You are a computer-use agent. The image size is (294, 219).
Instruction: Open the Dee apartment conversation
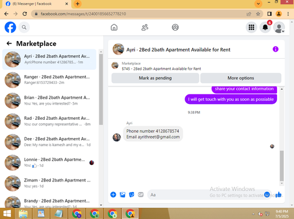(x=49, y=142)
